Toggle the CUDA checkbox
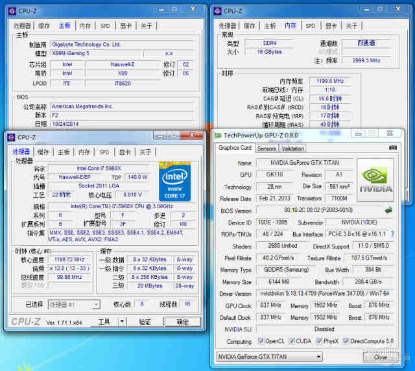415x371 pixels. click(x=292, y=341)
